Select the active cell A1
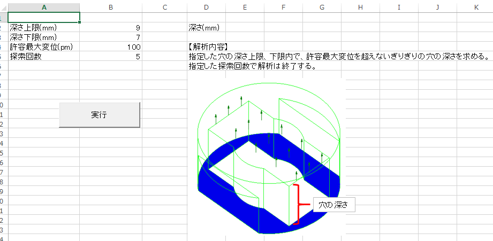The height and width of the screenshot is (241, 493). [x=44, y=17]
